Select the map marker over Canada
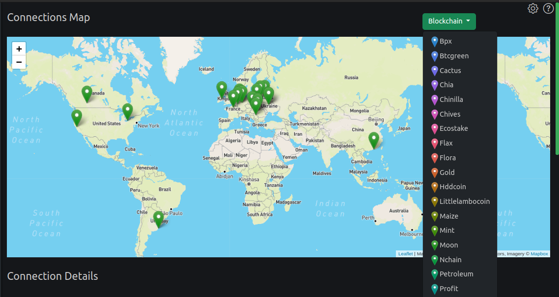Image resolution: width=559 pixels, height=297 pixels. pyautogui.click(x=86, y=94)
